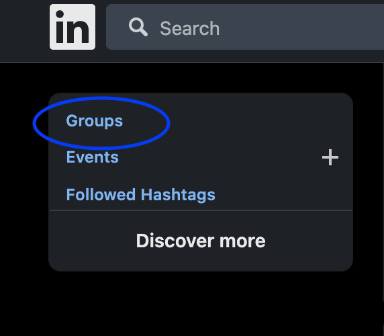Click the Search placeholder text
This screenshot has width=384, height=336.
point(189,28)
